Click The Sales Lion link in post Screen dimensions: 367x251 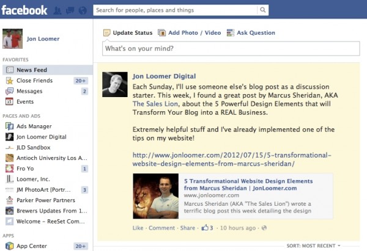(155, 104)
